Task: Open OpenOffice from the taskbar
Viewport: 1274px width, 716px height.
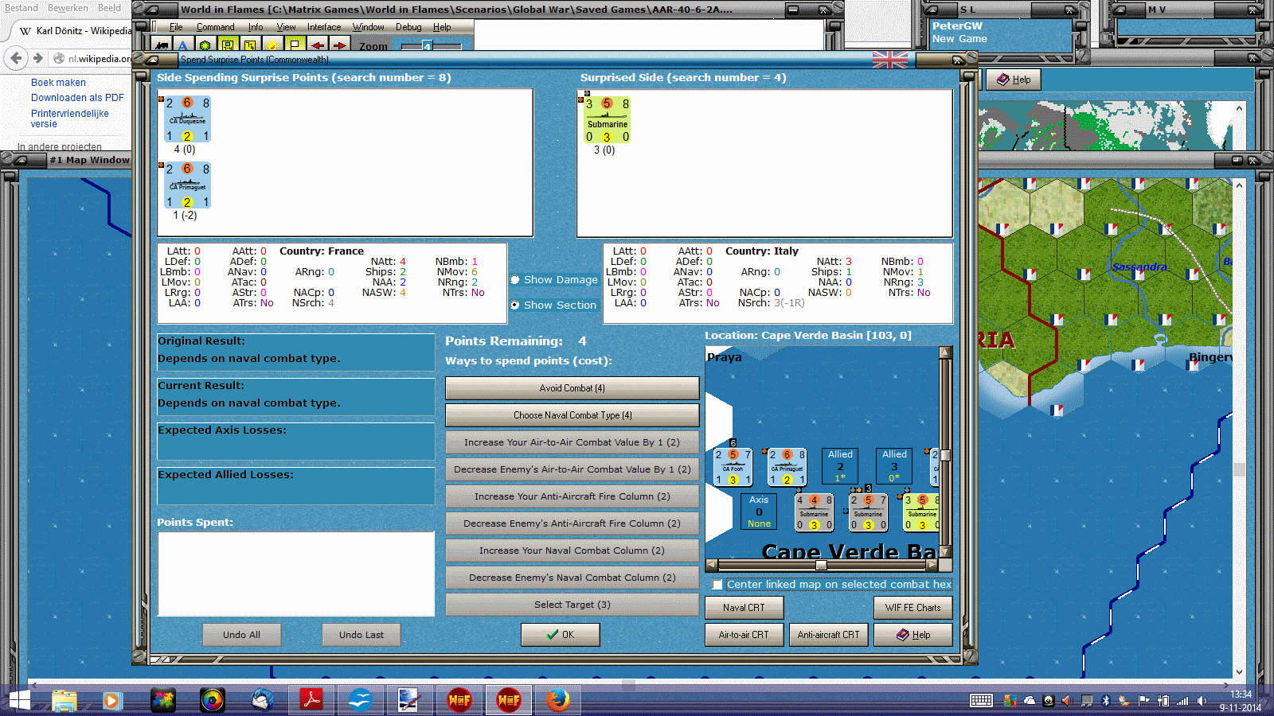Action: pyautogui.click(x=361, y=700)
